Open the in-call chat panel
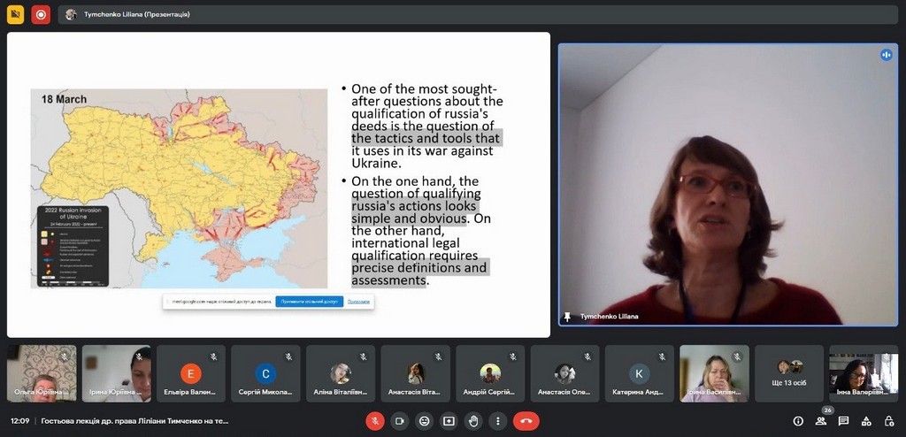 pos(844,421)
